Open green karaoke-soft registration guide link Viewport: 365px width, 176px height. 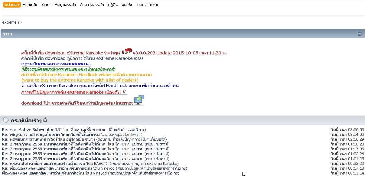[68, 69]
